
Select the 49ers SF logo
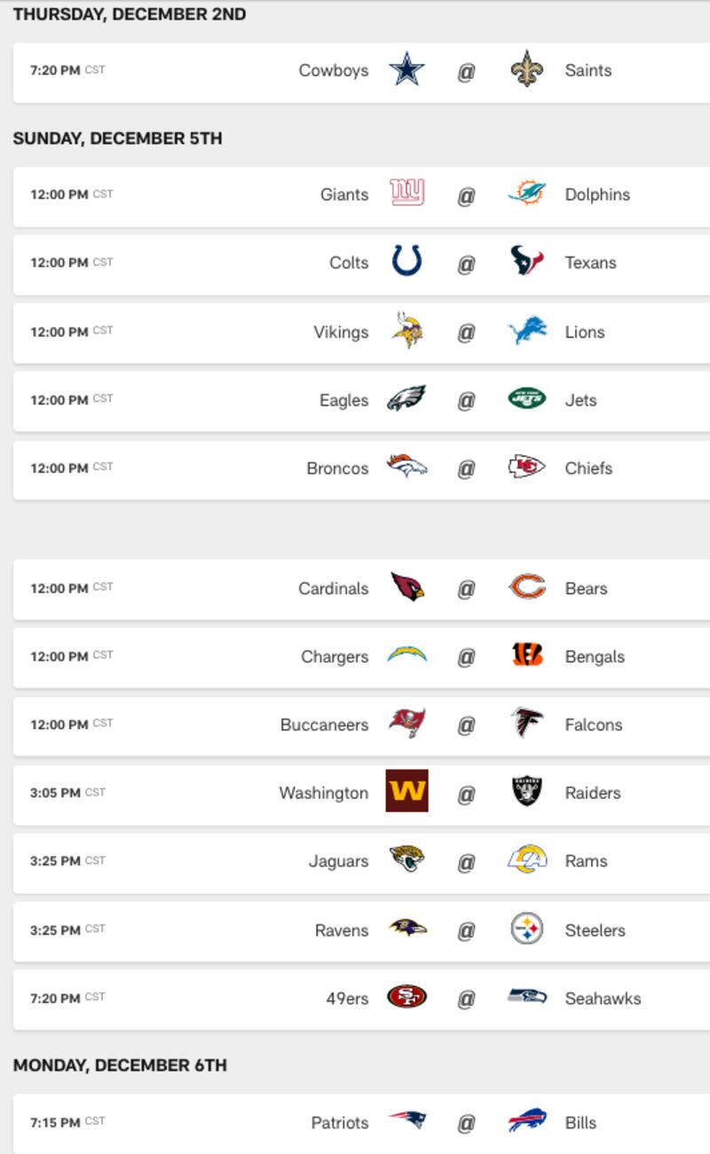coord(406,997)
